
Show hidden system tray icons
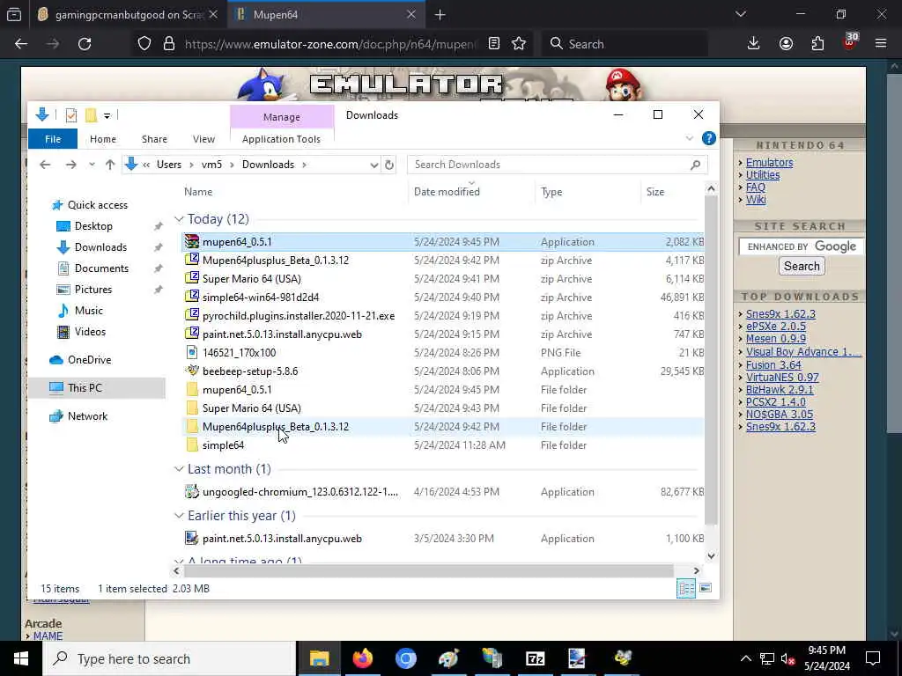(745, 658)
